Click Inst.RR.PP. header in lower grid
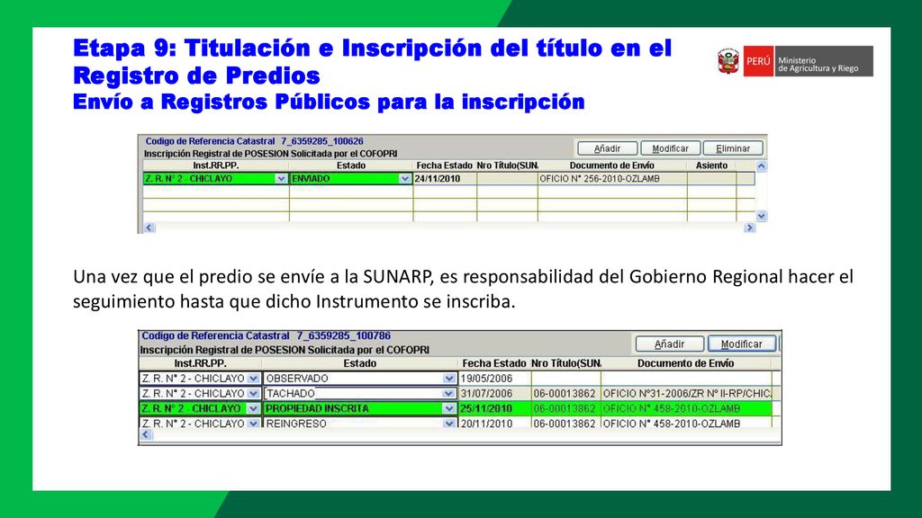The height and width of the screenshot is (518, 922). (201, 363)
